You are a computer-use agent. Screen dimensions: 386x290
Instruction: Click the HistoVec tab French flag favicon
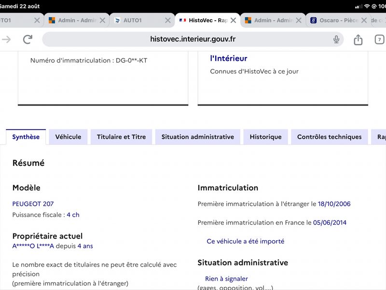point(182,20)
